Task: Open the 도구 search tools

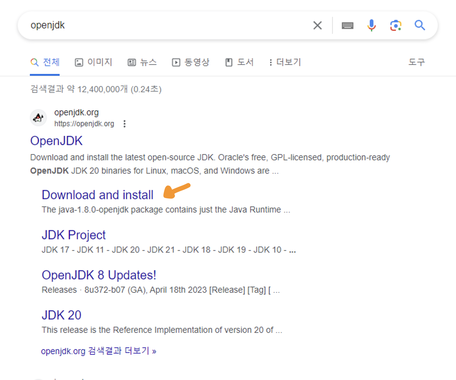Action: point(417,62)
